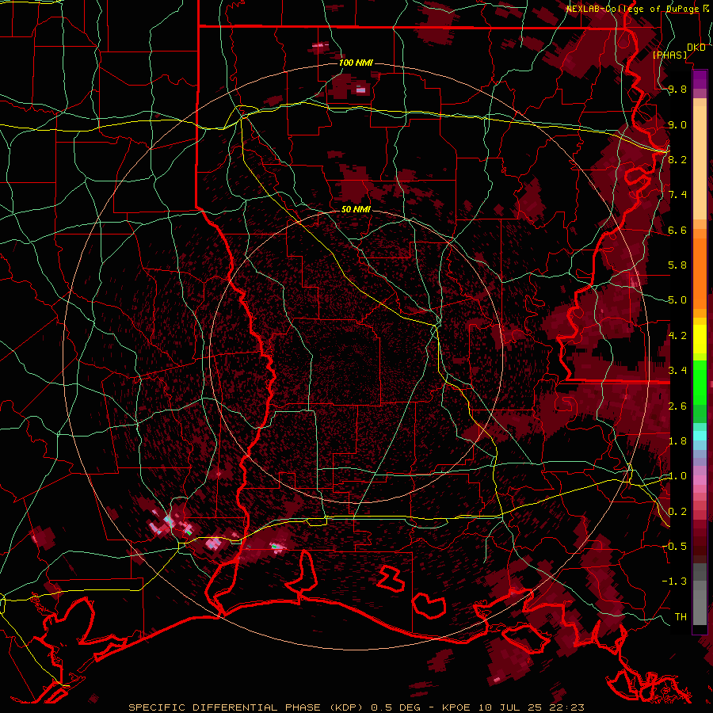This screenshot has width=713, height=713.
Task: Click the 5.8 scale value
Action: [x=677, y=265]
